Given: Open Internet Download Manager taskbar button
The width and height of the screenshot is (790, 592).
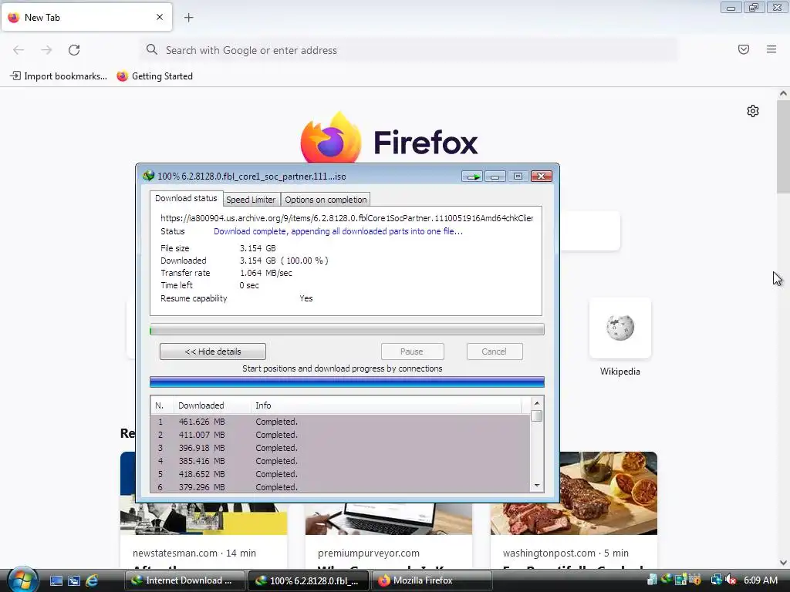Looking at the screenshot, I should point(185,580).
